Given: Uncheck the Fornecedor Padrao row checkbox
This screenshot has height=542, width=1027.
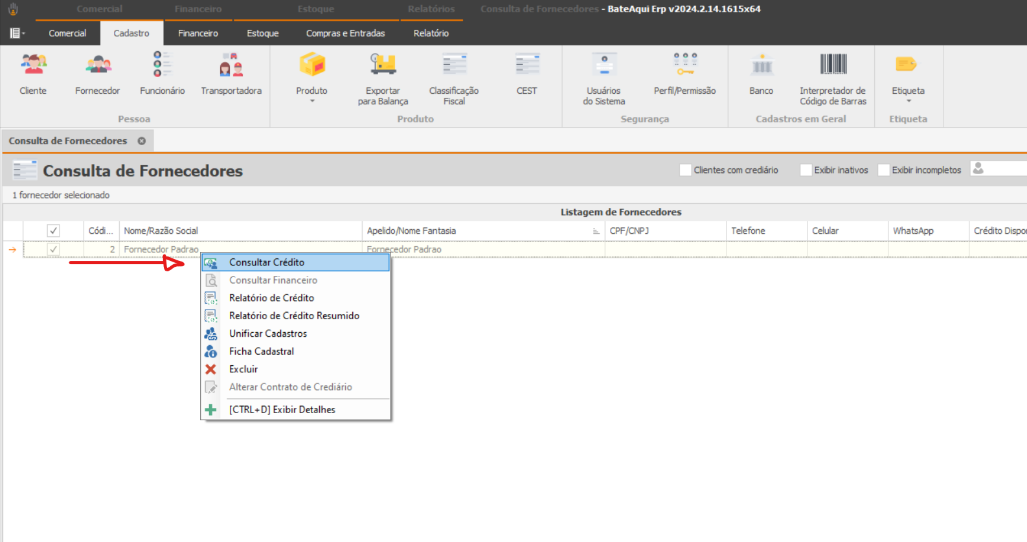Looking at the screenshot, I should pos(53,249).
